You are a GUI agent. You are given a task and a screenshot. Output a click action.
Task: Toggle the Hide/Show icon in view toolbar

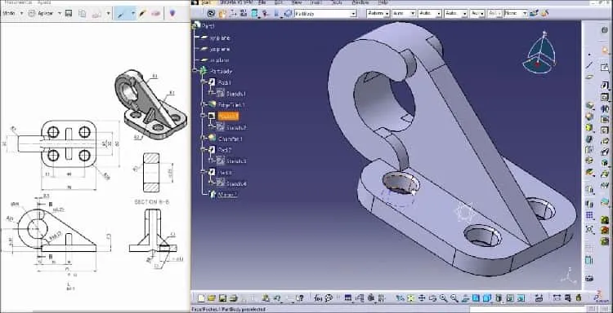coord(509,298)
